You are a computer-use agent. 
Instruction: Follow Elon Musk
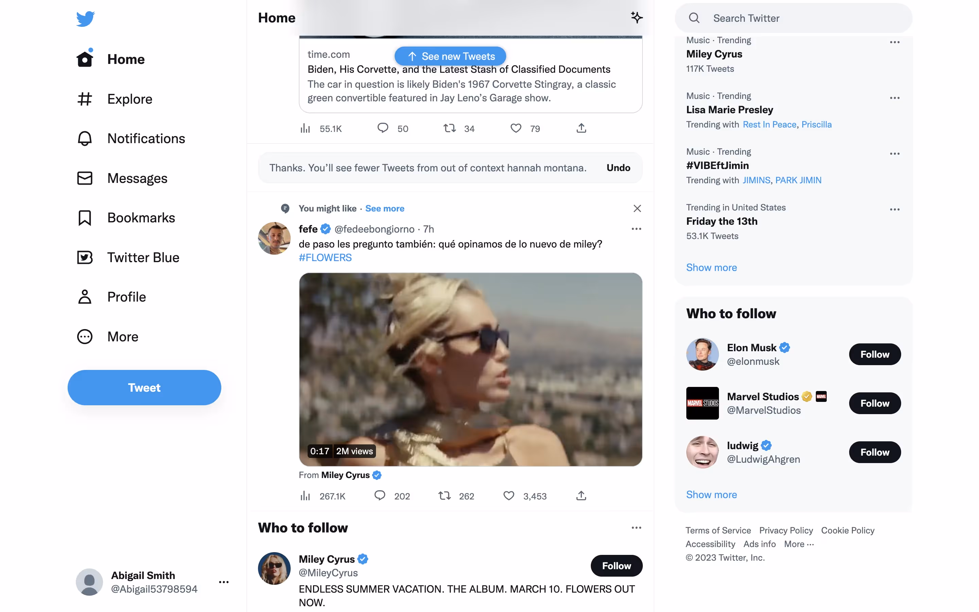(x=874, y=354)
